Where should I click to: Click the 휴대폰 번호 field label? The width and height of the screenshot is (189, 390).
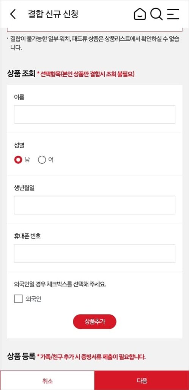[27, 236]
